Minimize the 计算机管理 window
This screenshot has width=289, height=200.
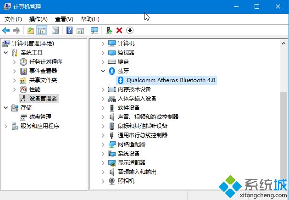(x=236, y=6)
